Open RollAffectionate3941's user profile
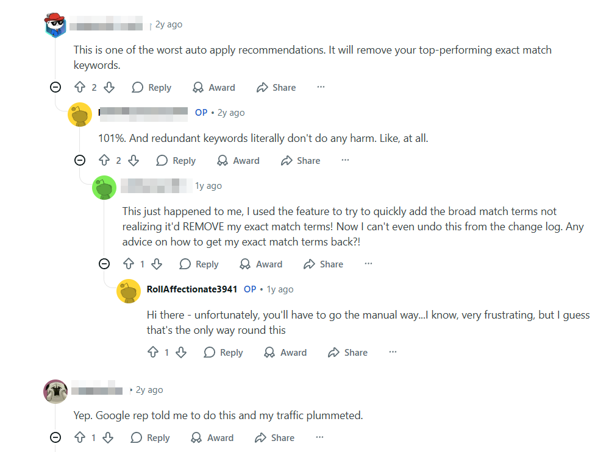Screen dimensions: 609x452 [x=192, y=289]
